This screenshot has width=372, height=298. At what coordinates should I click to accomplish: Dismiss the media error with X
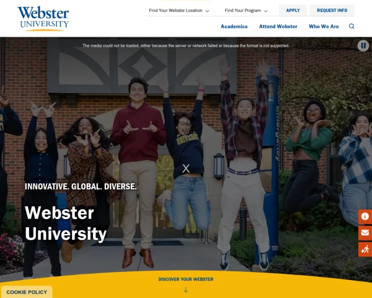point(186,169)
